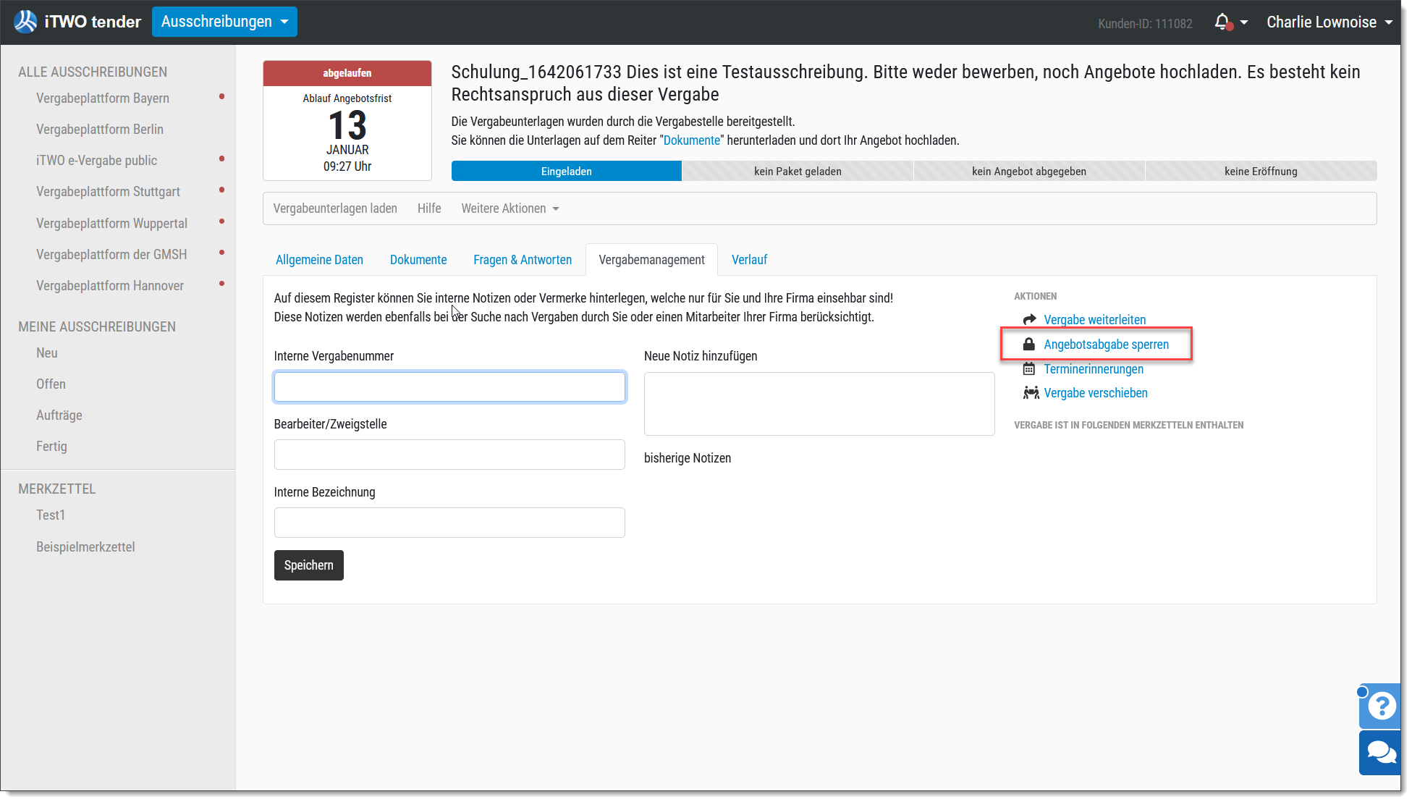The image size is (1412, 802).
Task: Open the notification bell icon
Action: click(x=1222, y=22)
